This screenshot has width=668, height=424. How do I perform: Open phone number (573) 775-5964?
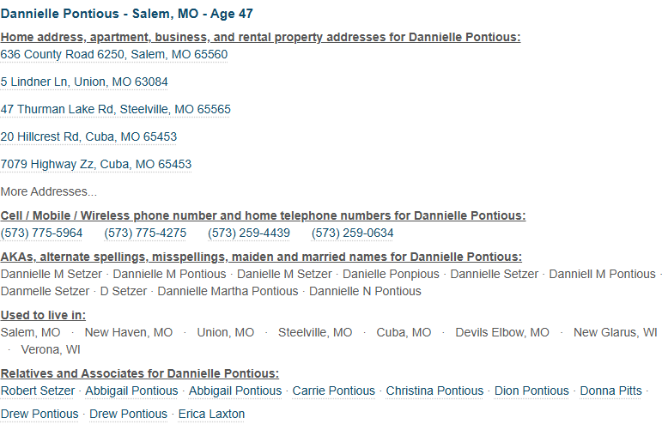41,233
